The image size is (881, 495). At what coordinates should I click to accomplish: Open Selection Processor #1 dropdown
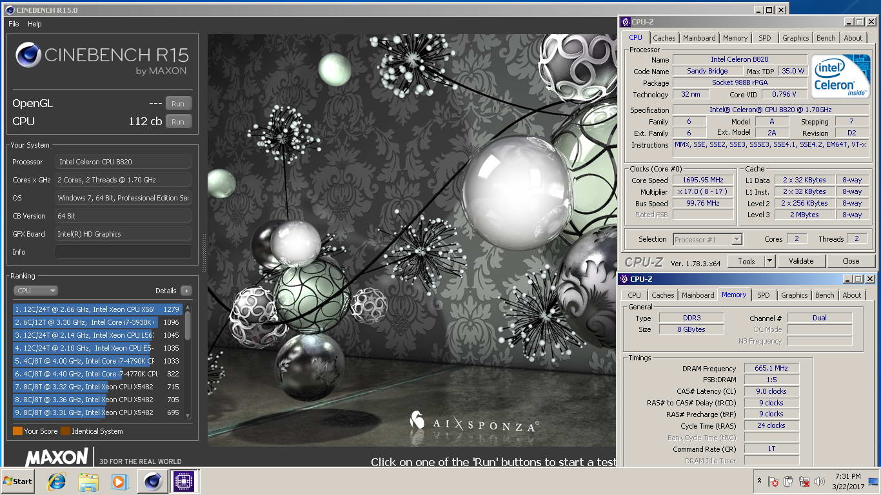pos(708,239)
